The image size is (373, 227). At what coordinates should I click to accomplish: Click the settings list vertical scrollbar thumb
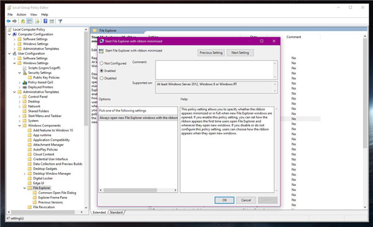tap(365, 93)
